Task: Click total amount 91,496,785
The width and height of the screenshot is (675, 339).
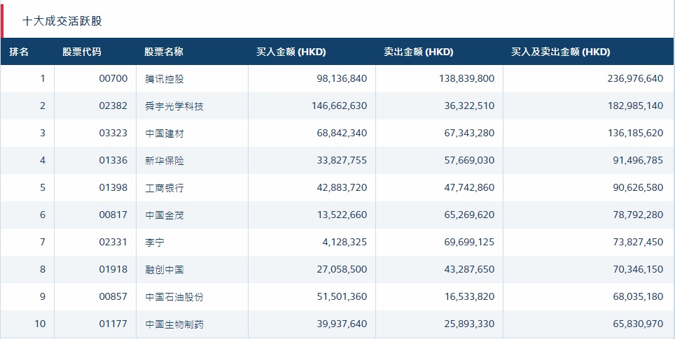Action: (x=638, y=160)
